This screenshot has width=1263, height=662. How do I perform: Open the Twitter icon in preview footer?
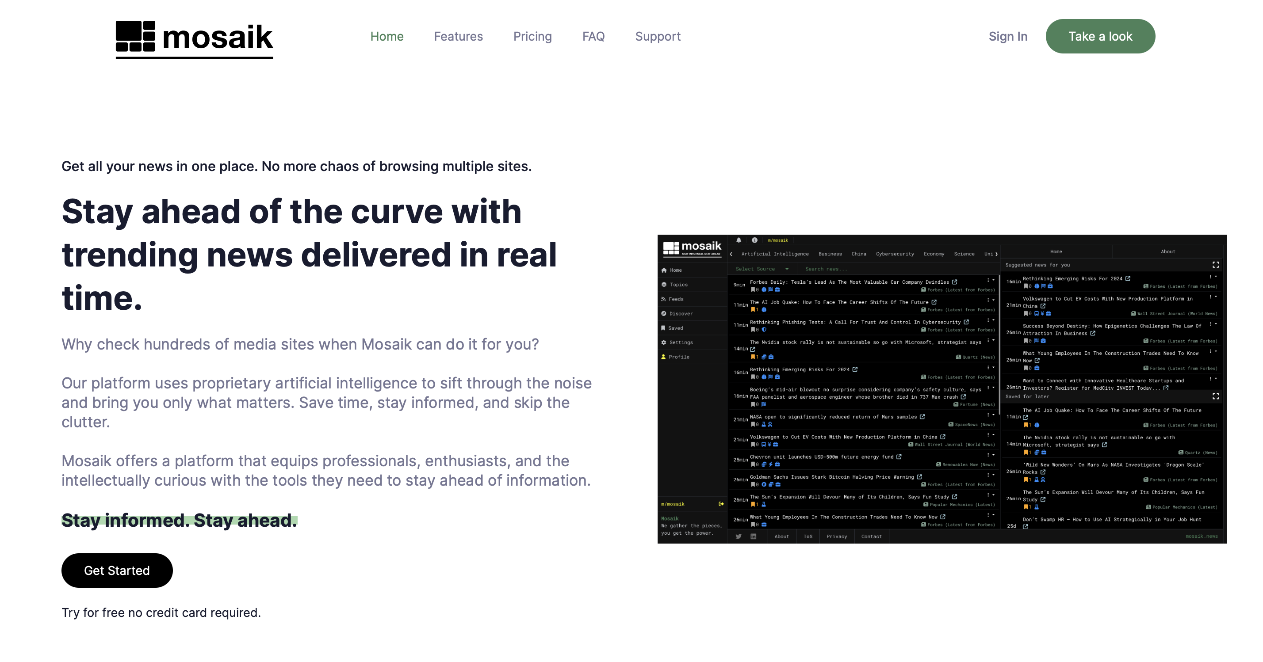point(739,536)
